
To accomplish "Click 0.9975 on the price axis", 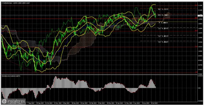I will 200,56.
